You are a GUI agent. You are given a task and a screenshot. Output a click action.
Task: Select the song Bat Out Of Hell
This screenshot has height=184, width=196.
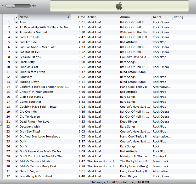point(30,52)
